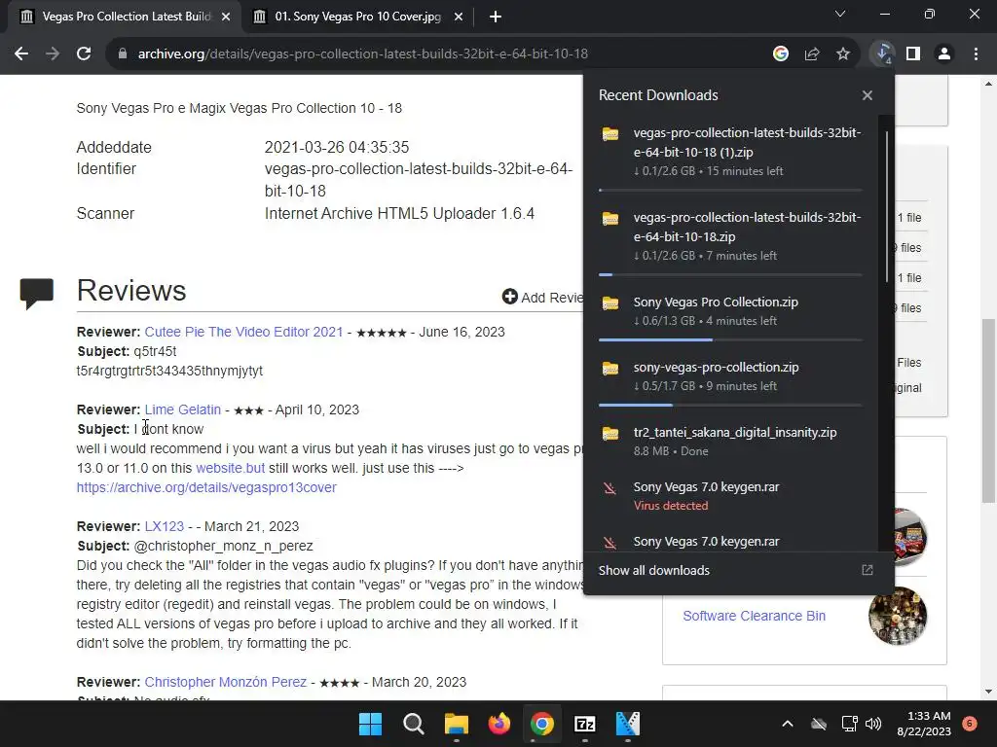This screenshot has height=747, width=997.
Task: Switch to the Vegas Pro Collection Latest Build tab
Action: 126,17
